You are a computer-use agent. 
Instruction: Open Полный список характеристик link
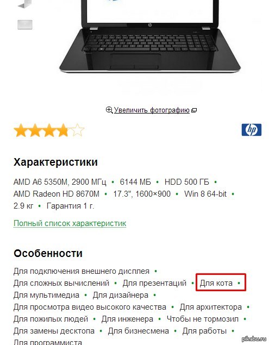[x=70, y=223]
